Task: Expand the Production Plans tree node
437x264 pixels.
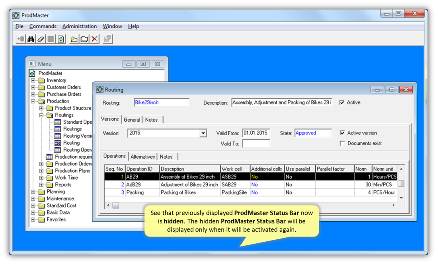Action: (41, 171)
